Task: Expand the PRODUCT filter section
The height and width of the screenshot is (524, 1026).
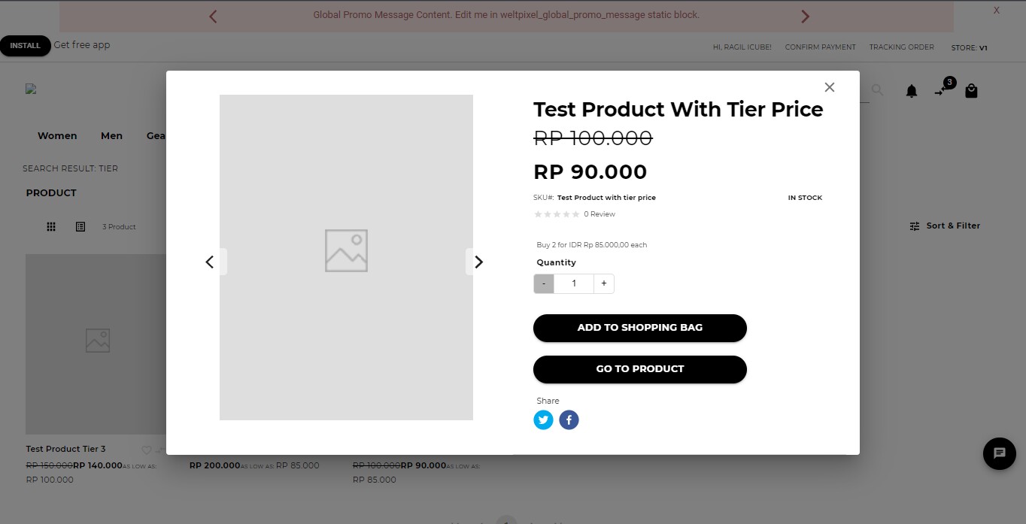Action: coord(51,192)
